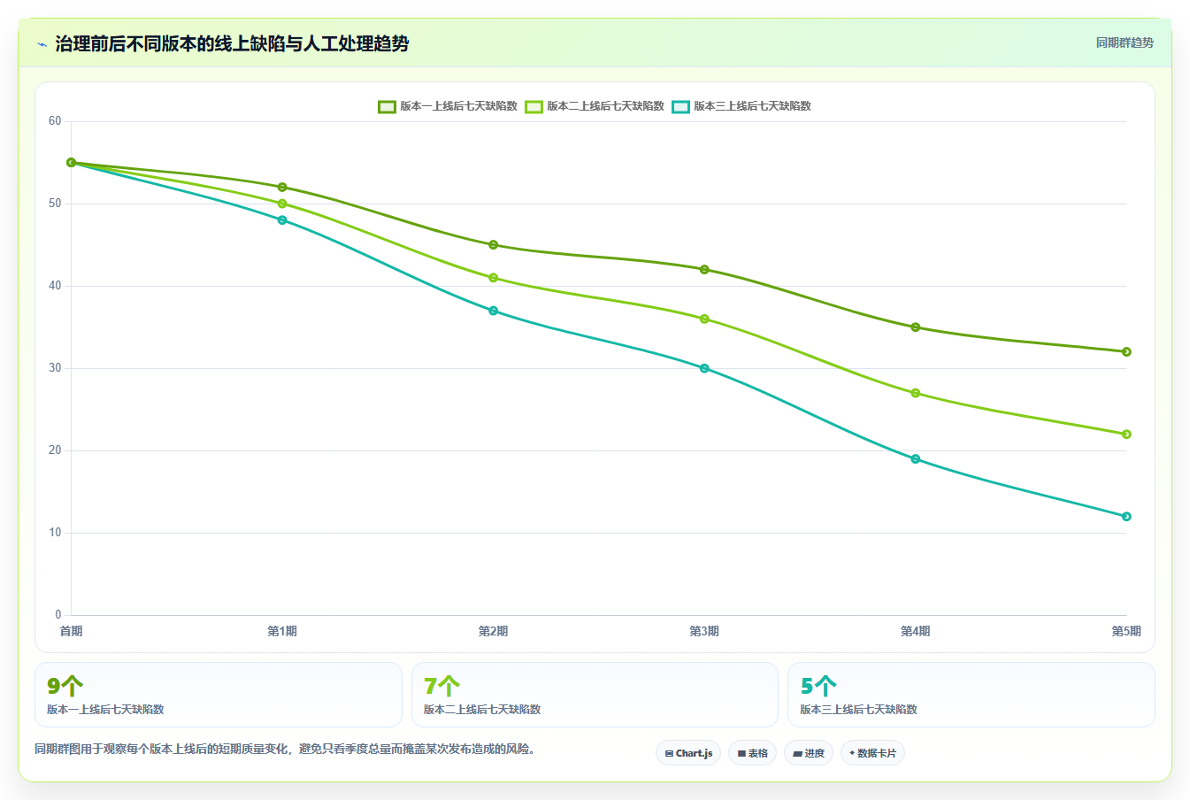The width and height of the screenshot is (1190, 800).
Task: Click 版本三 data point at 第1期
Action: 282,220
